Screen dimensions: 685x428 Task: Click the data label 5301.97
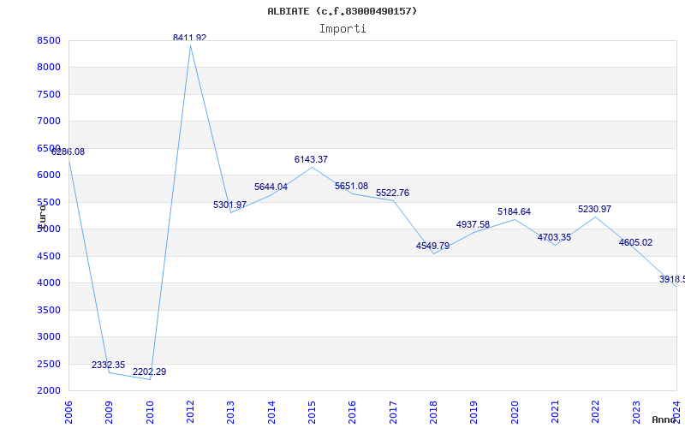[229, 205]
